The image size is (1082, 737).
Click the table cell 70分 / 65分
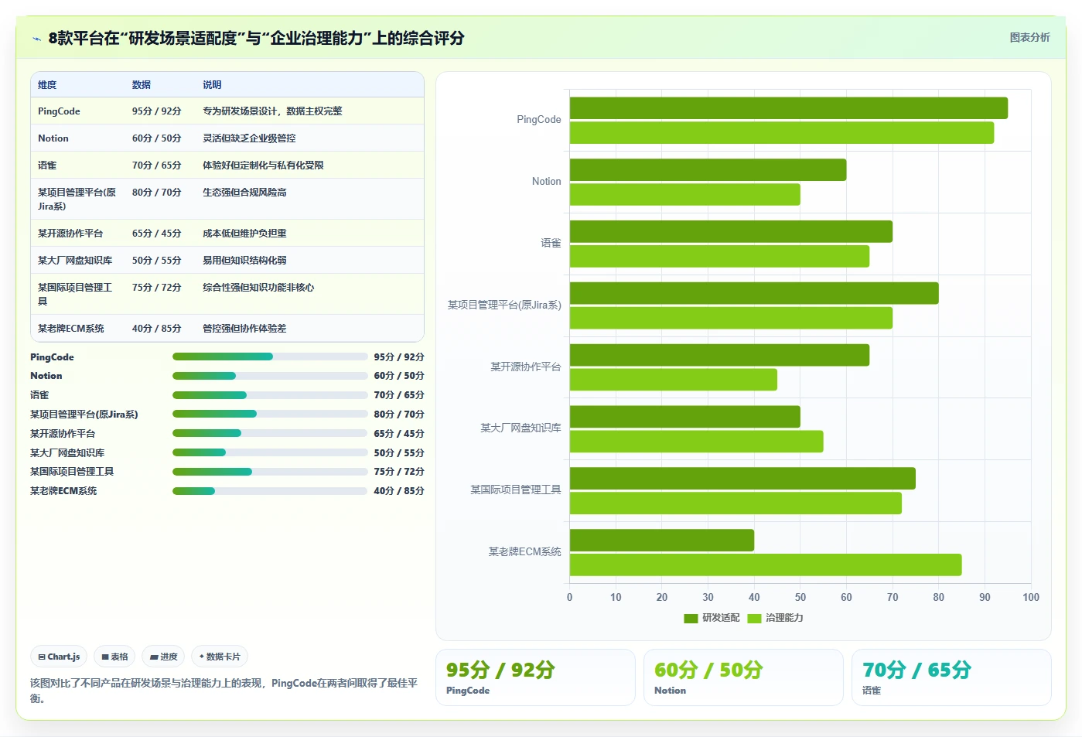(156, 165)
